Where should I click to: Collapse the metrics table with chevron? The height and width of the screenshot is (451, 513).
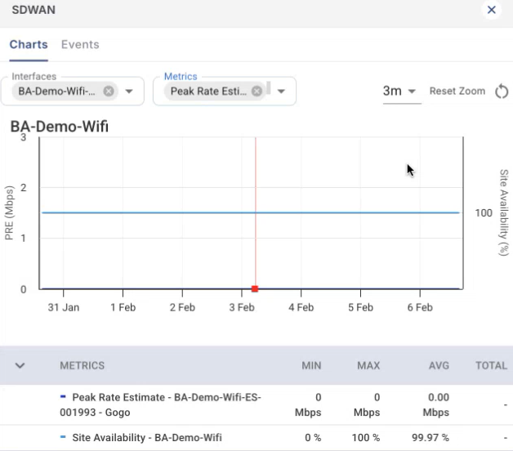click(x=20, y=365)
